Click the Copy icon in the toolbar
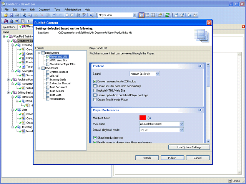Image resolution: width=246 pixels, height=184 pixels. (30, 15)
